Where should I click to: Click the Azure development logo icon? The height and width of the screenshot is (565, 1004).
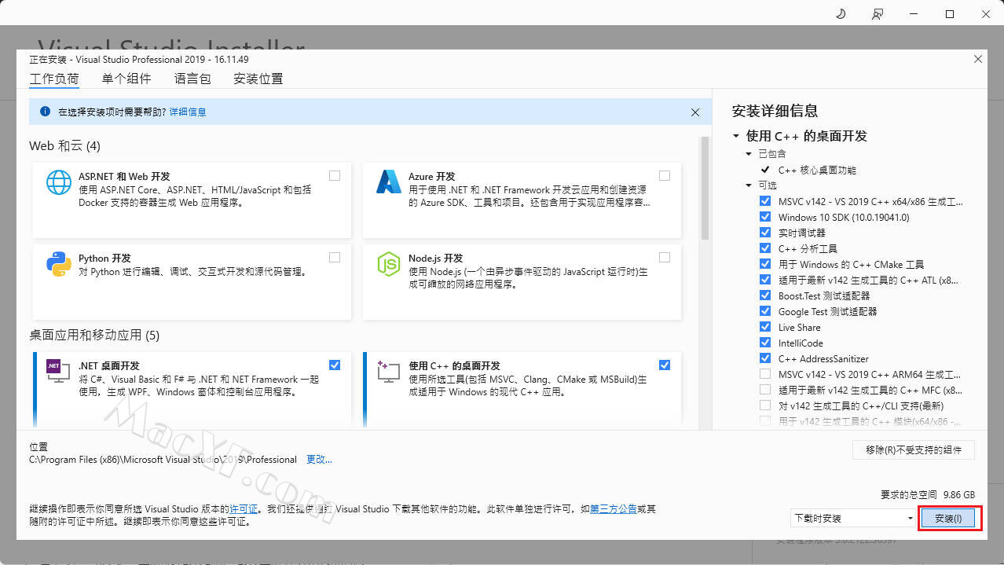(389, 182)
